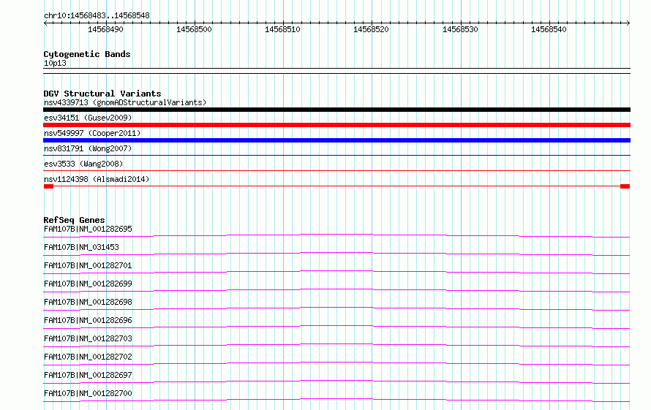Select transcript FAM107B|NM_001282698
The width and height of the screenshot is (651, 410).
(88, 302)
